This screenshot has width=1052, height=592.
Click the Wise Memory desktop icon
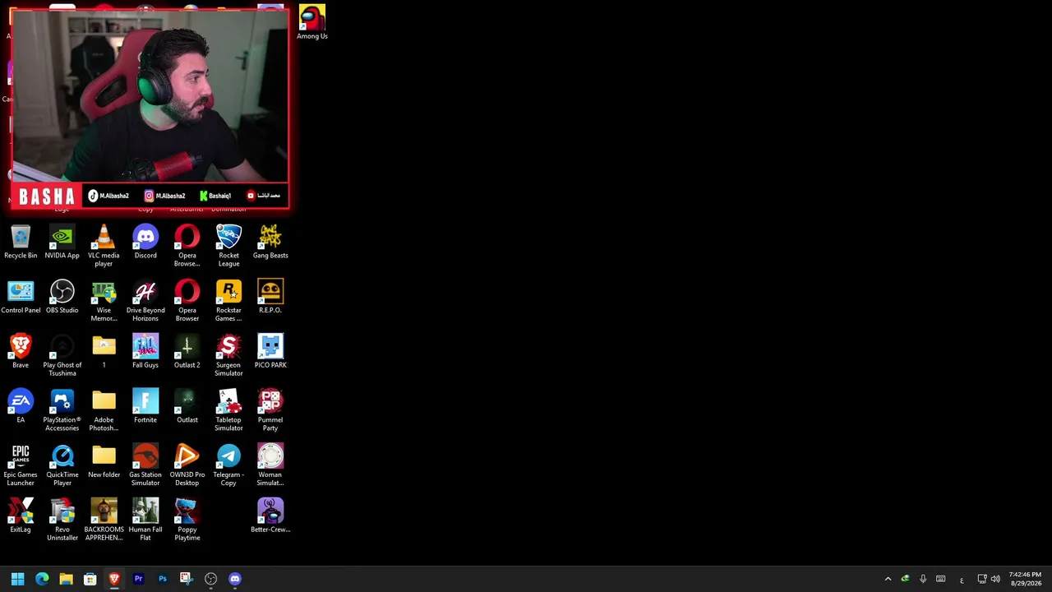click(104, 301)
